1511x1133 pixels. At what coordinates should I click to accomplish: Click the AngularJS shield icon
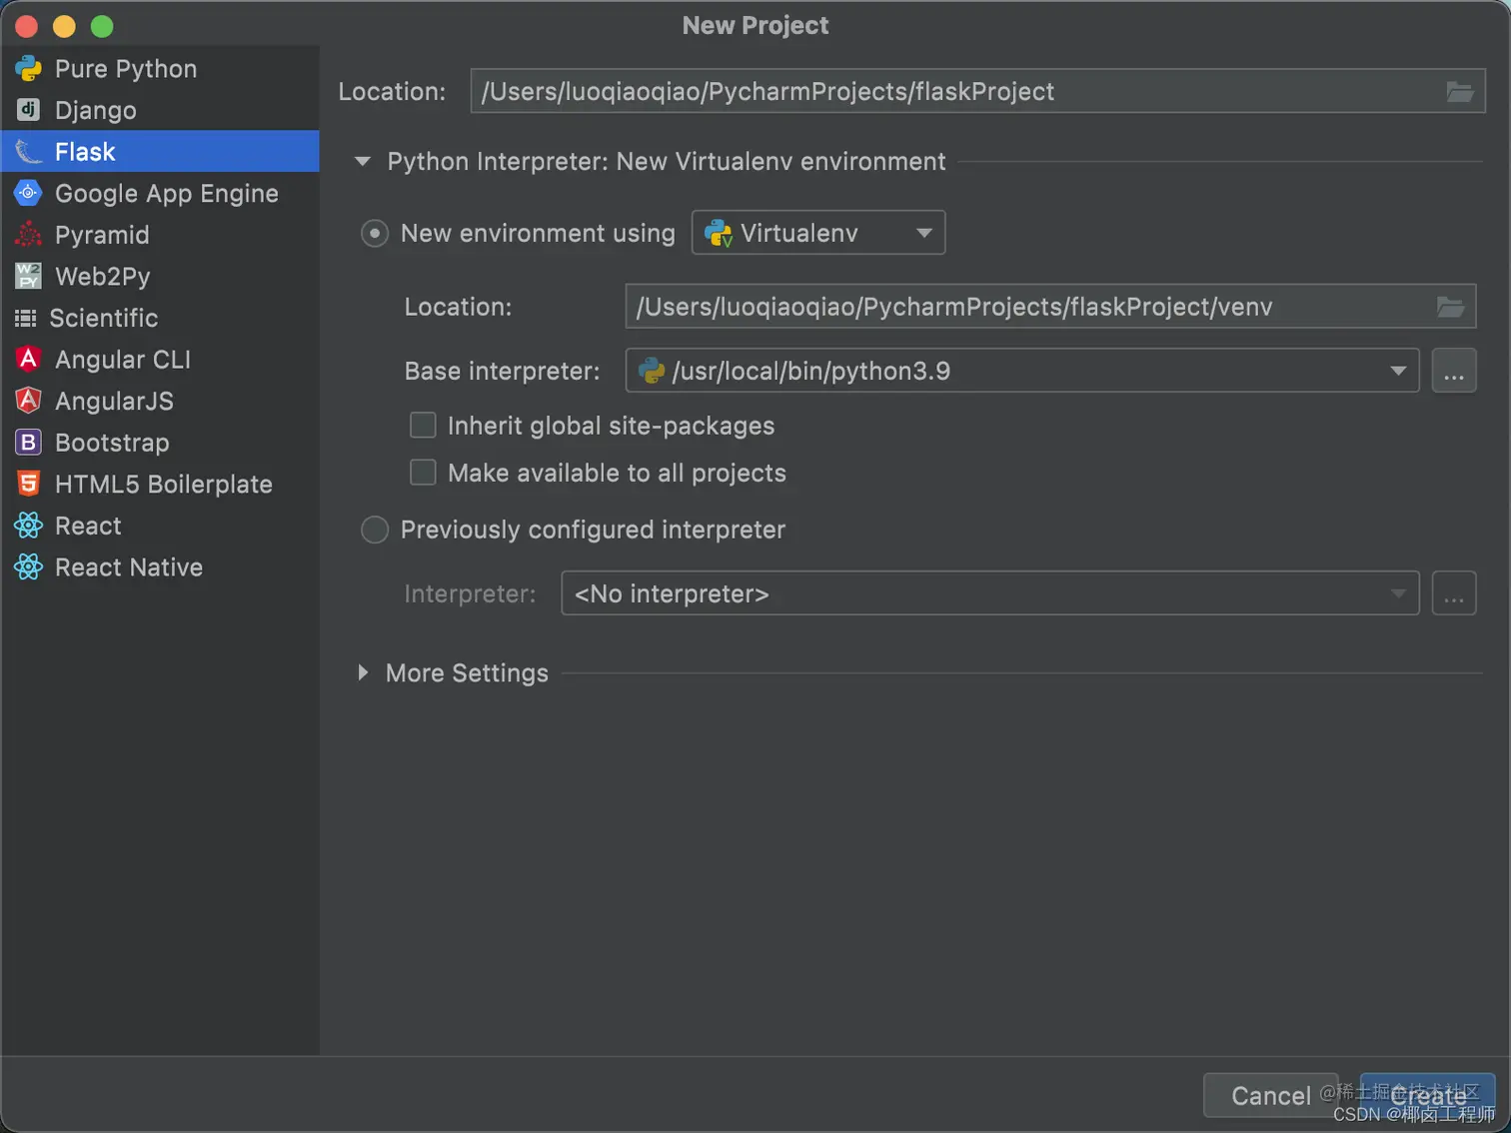pyautogui.click(x=28, y=401)
